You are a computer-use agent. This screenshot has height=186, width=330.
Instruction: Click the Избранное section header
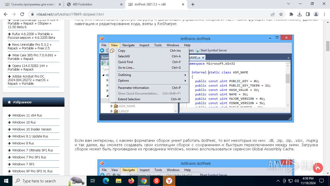click(x=34, y=102)
